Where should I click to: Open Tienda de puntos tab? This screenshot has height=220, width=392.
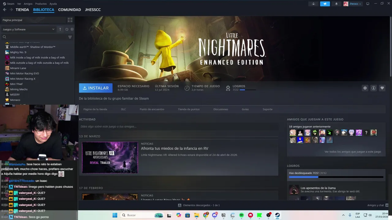[189, 109]
